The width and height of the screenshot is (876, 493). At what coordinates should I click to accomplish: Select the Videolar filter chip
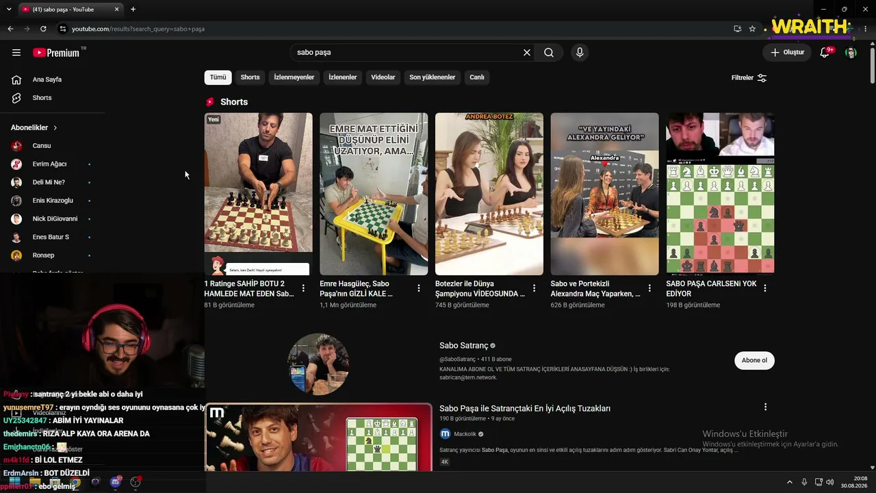coord(383,77)
